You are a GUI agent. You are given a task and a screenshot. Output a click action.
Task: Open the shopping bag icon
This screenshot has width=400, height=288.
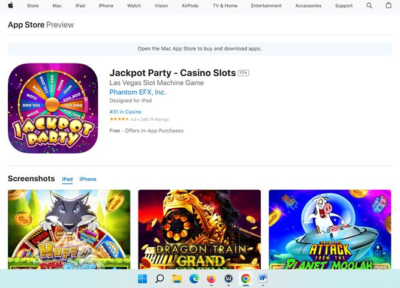tap(388, 5)
